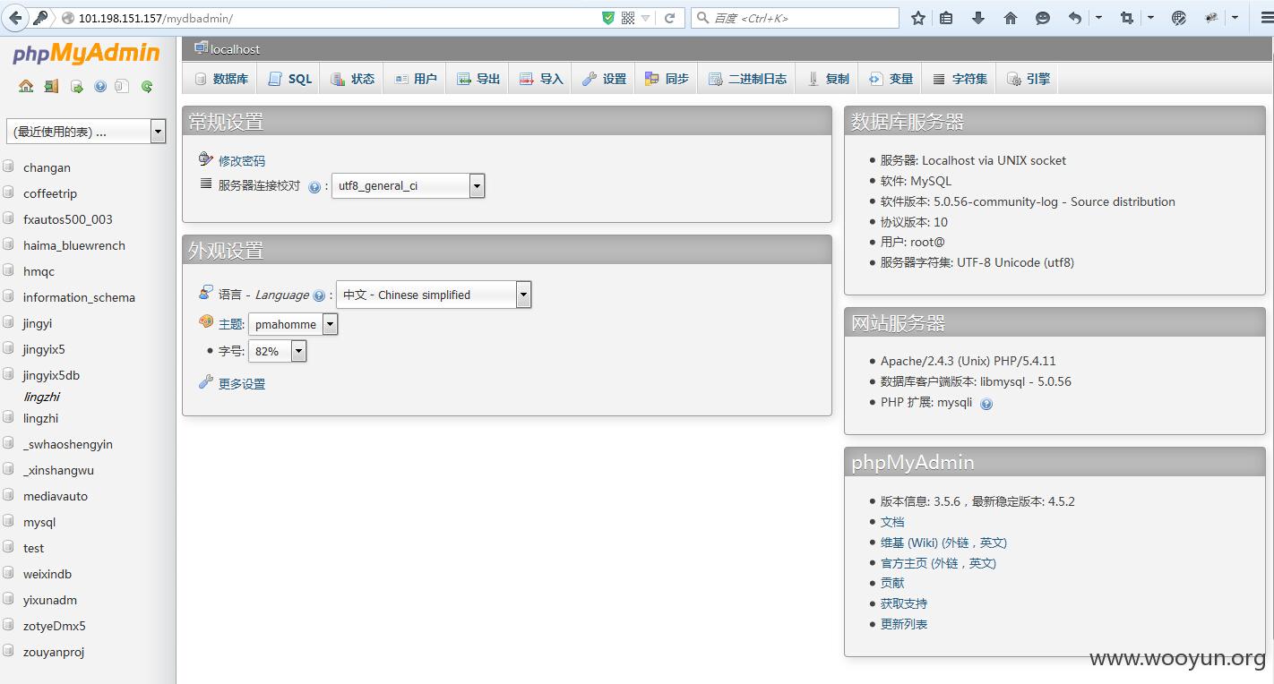This screenshot has width=1274, height=684.
Task: Reload navigation frame with green refresh icon
Action: [147, 87]
